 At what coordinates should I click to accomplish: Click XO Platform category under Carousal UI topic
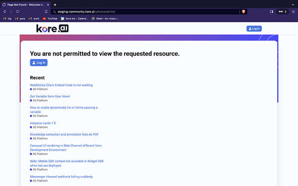pyautogui.click(x=39, y=154)
